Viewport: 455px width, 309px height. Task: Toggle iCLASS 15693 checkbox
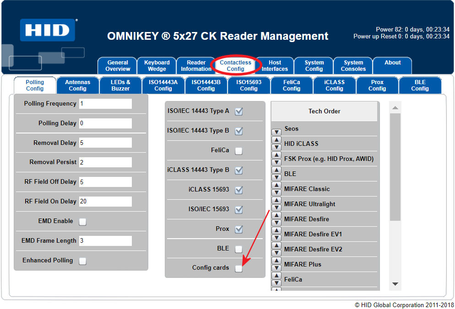pyautogui.click(x=239, y=190)
